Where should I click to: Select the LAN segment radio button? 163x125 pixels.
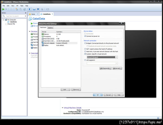click(85, 60)
